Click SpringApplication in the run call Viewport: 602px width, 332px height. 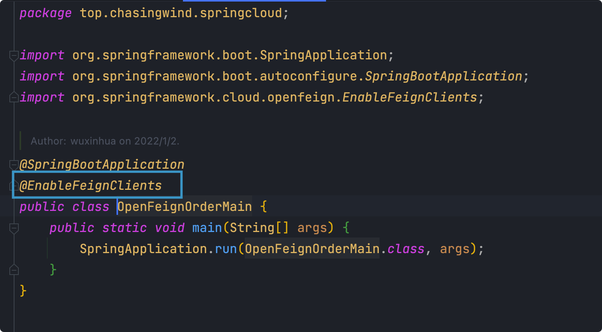point(143,249)
